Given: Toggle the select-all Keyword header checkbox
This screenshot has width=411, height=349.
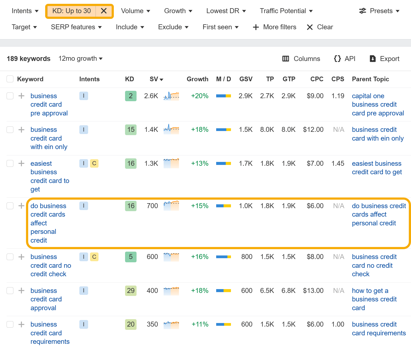Looking at the screenshot, I should (10, 79).
